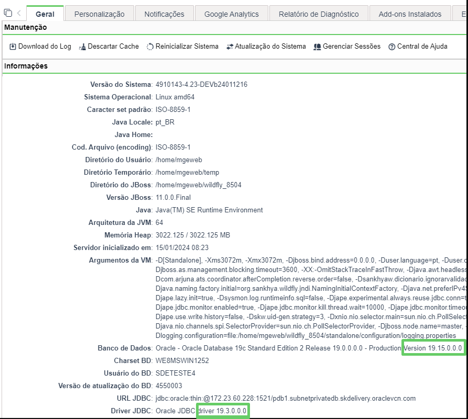
Task: Click the Atualização do Sistema button label
Action: tap(270, 47)
